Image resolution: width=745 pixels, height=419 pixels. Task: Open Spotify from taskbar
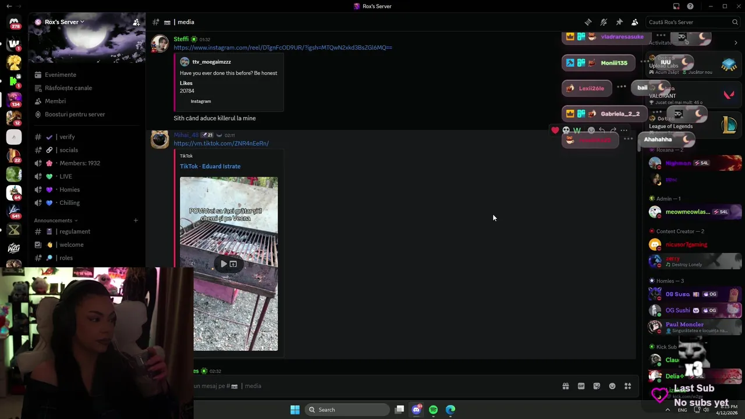(433, 410)
